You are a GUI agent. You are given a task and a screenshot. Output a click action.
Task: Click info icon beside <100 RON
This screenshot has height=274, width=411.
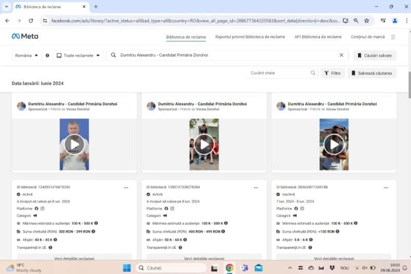338,231
